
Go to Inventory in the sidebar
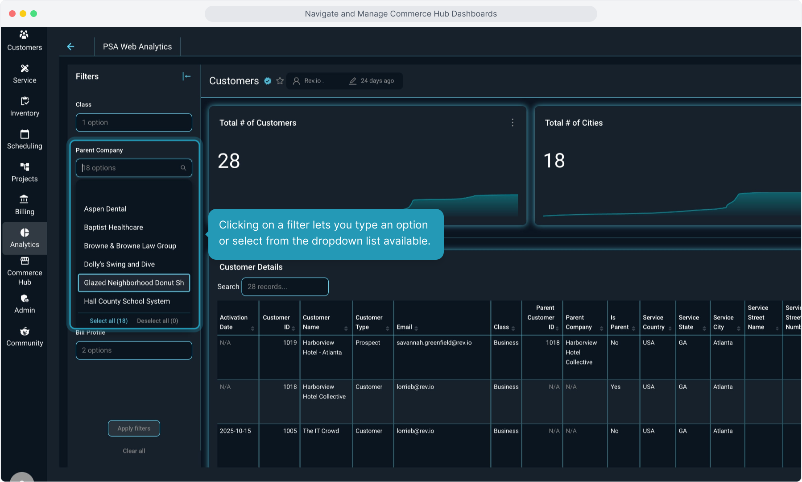pos(25,107)
